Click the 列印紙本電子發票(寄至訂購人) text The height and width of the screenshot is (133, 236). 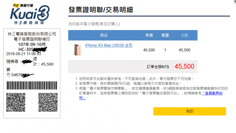point(94,24)
